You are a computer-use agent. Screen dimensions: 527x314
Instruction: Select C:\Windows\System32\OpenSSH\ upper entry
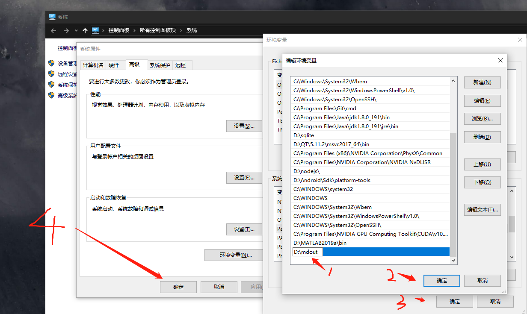point(370,100)
